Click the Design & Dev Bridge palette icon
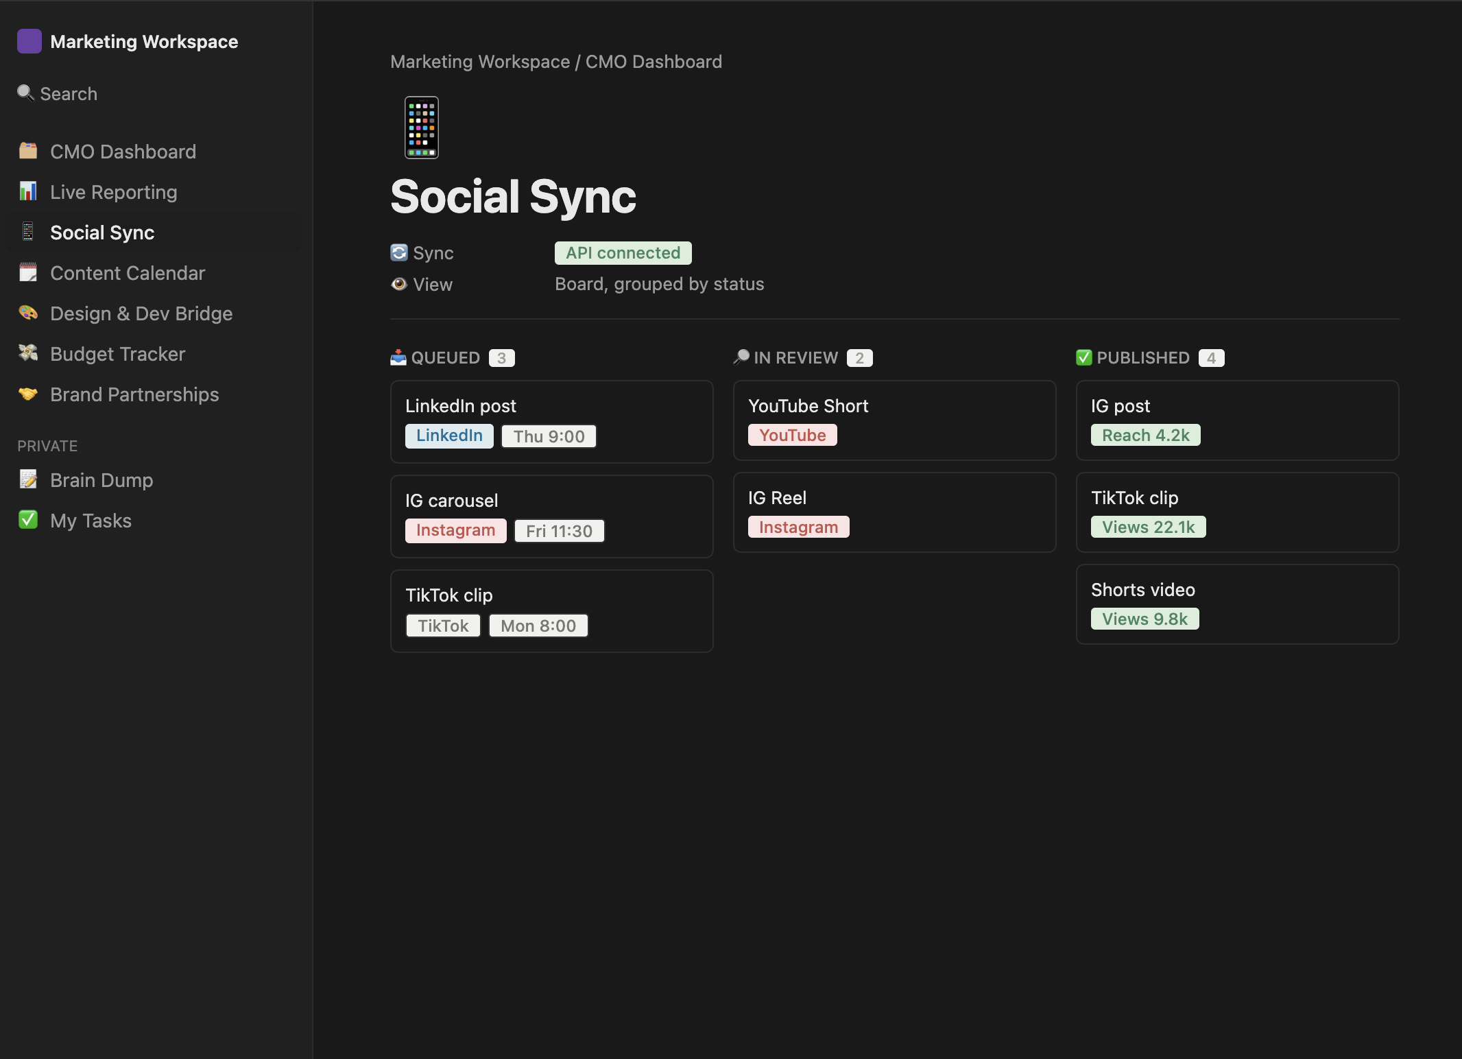 (x=28, y=313)
